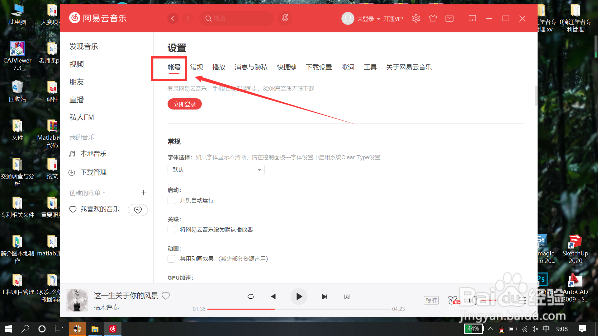
Task: Toggle the heart icon on 这一生关于你的风景
Action: click(166, 296)
